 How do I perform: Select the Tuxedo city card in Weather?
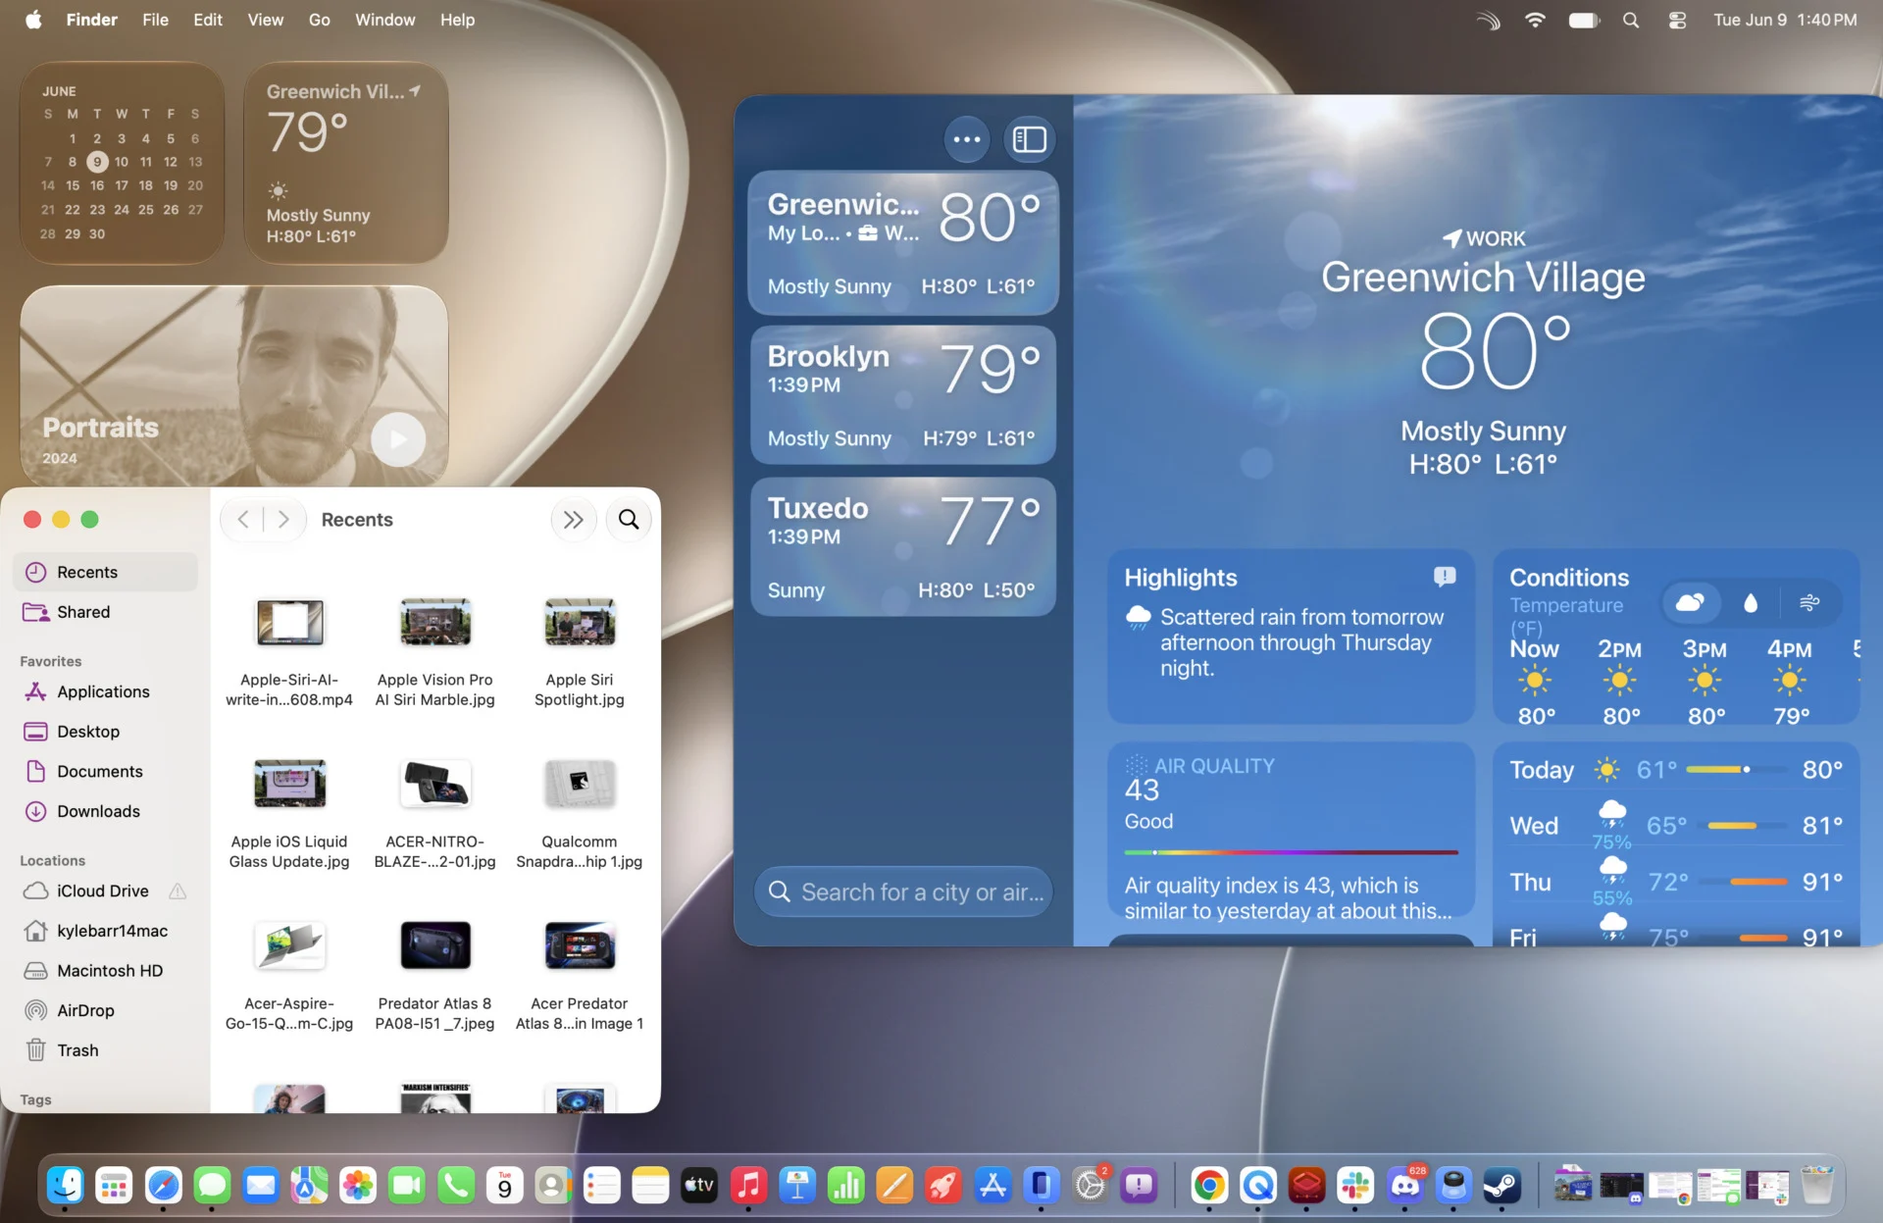point(902,547)
